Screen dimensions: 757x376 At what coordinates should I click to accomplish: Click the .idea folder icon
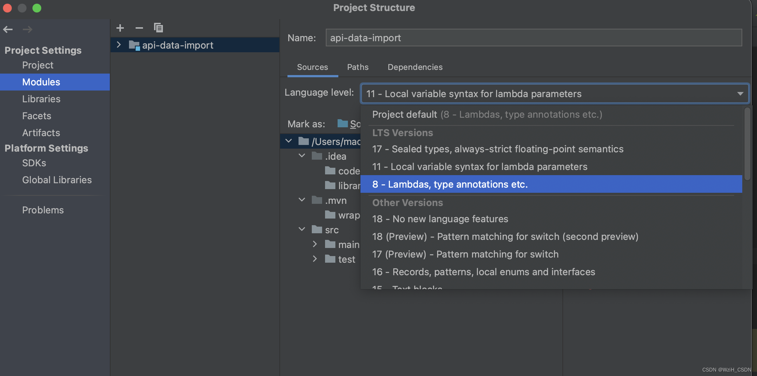click(317, 156)
